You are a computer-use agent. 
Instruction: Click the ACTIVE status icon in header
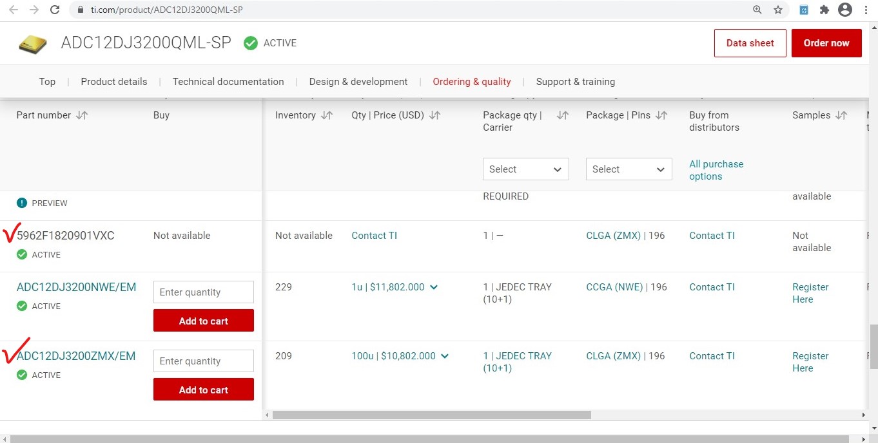(251, 43)
